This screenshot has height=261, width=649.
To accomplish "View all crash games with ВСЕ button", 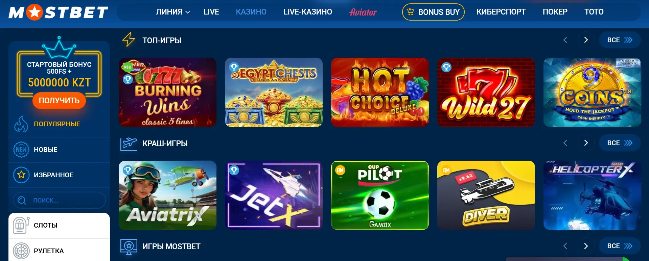I will pyautogui.click(x=620, y=143).
